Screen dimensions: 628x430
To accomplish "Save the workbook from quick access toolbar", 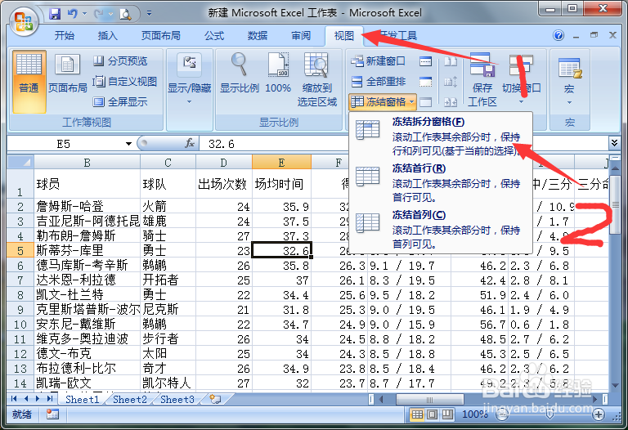I will pyautogui.click(x=55, y=14).
